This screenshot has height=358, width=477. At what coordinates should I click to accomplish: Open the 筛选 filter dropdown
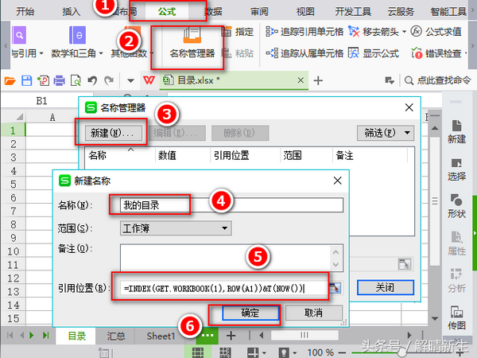(x=386, y=132)
